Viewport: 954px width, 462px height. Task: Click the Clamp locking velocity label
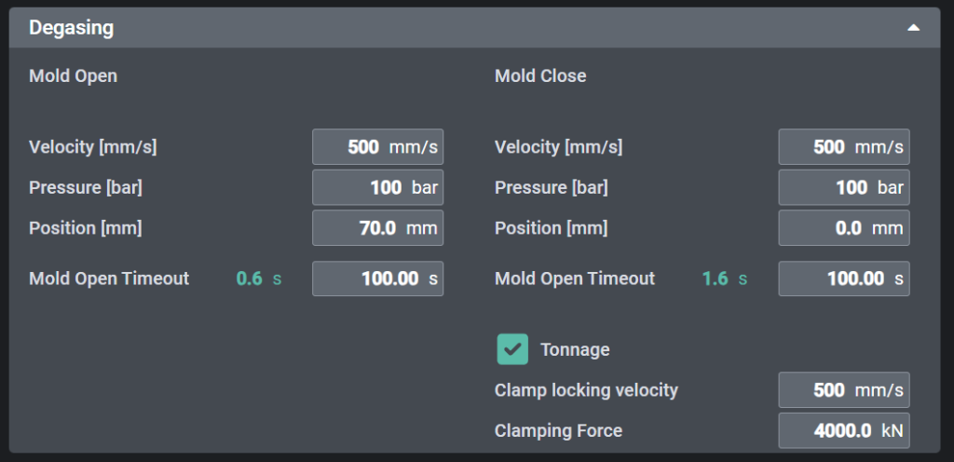(x=586, y=390)
